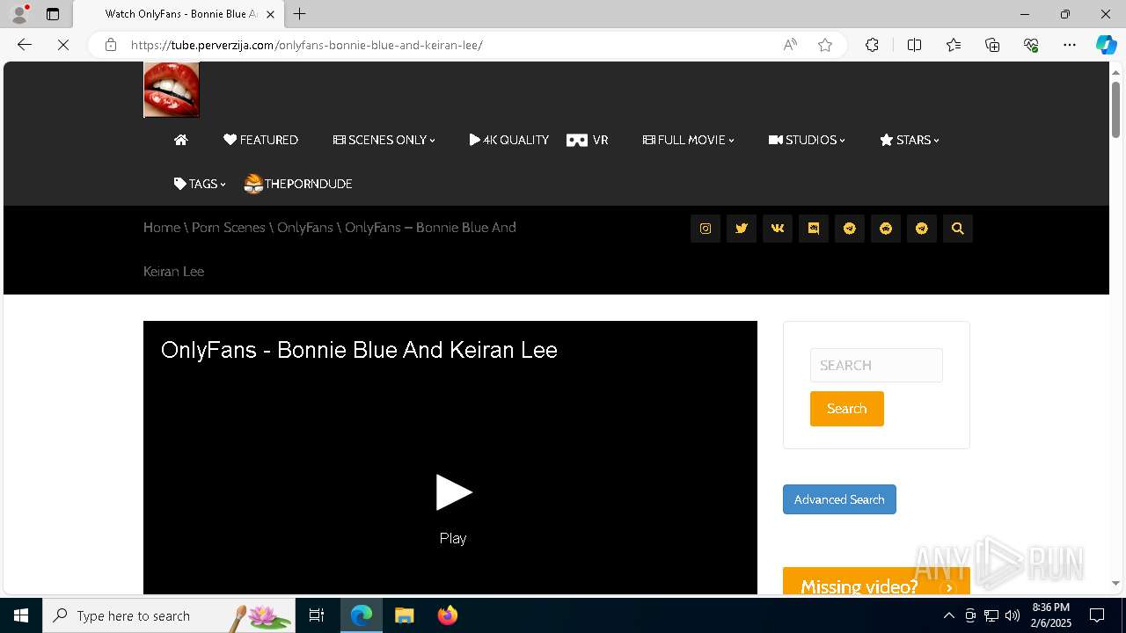
Task: Open a new tab with plus button
Action: (x=300, y=14)
